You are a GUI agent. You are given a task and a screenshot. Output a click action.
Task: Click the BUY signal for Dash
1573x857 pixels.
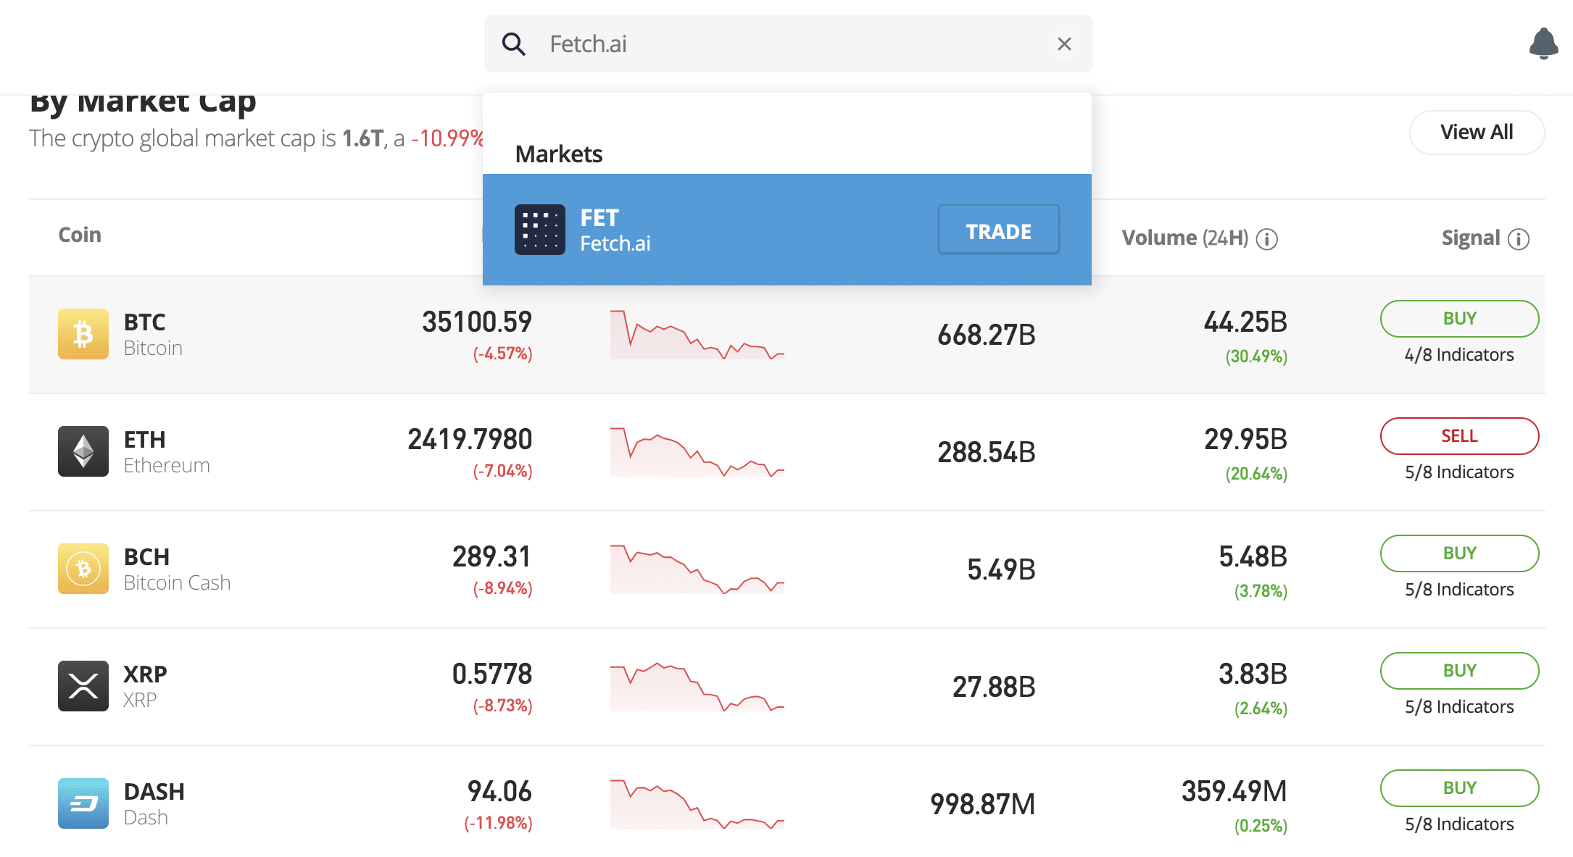coord(1459,788)
